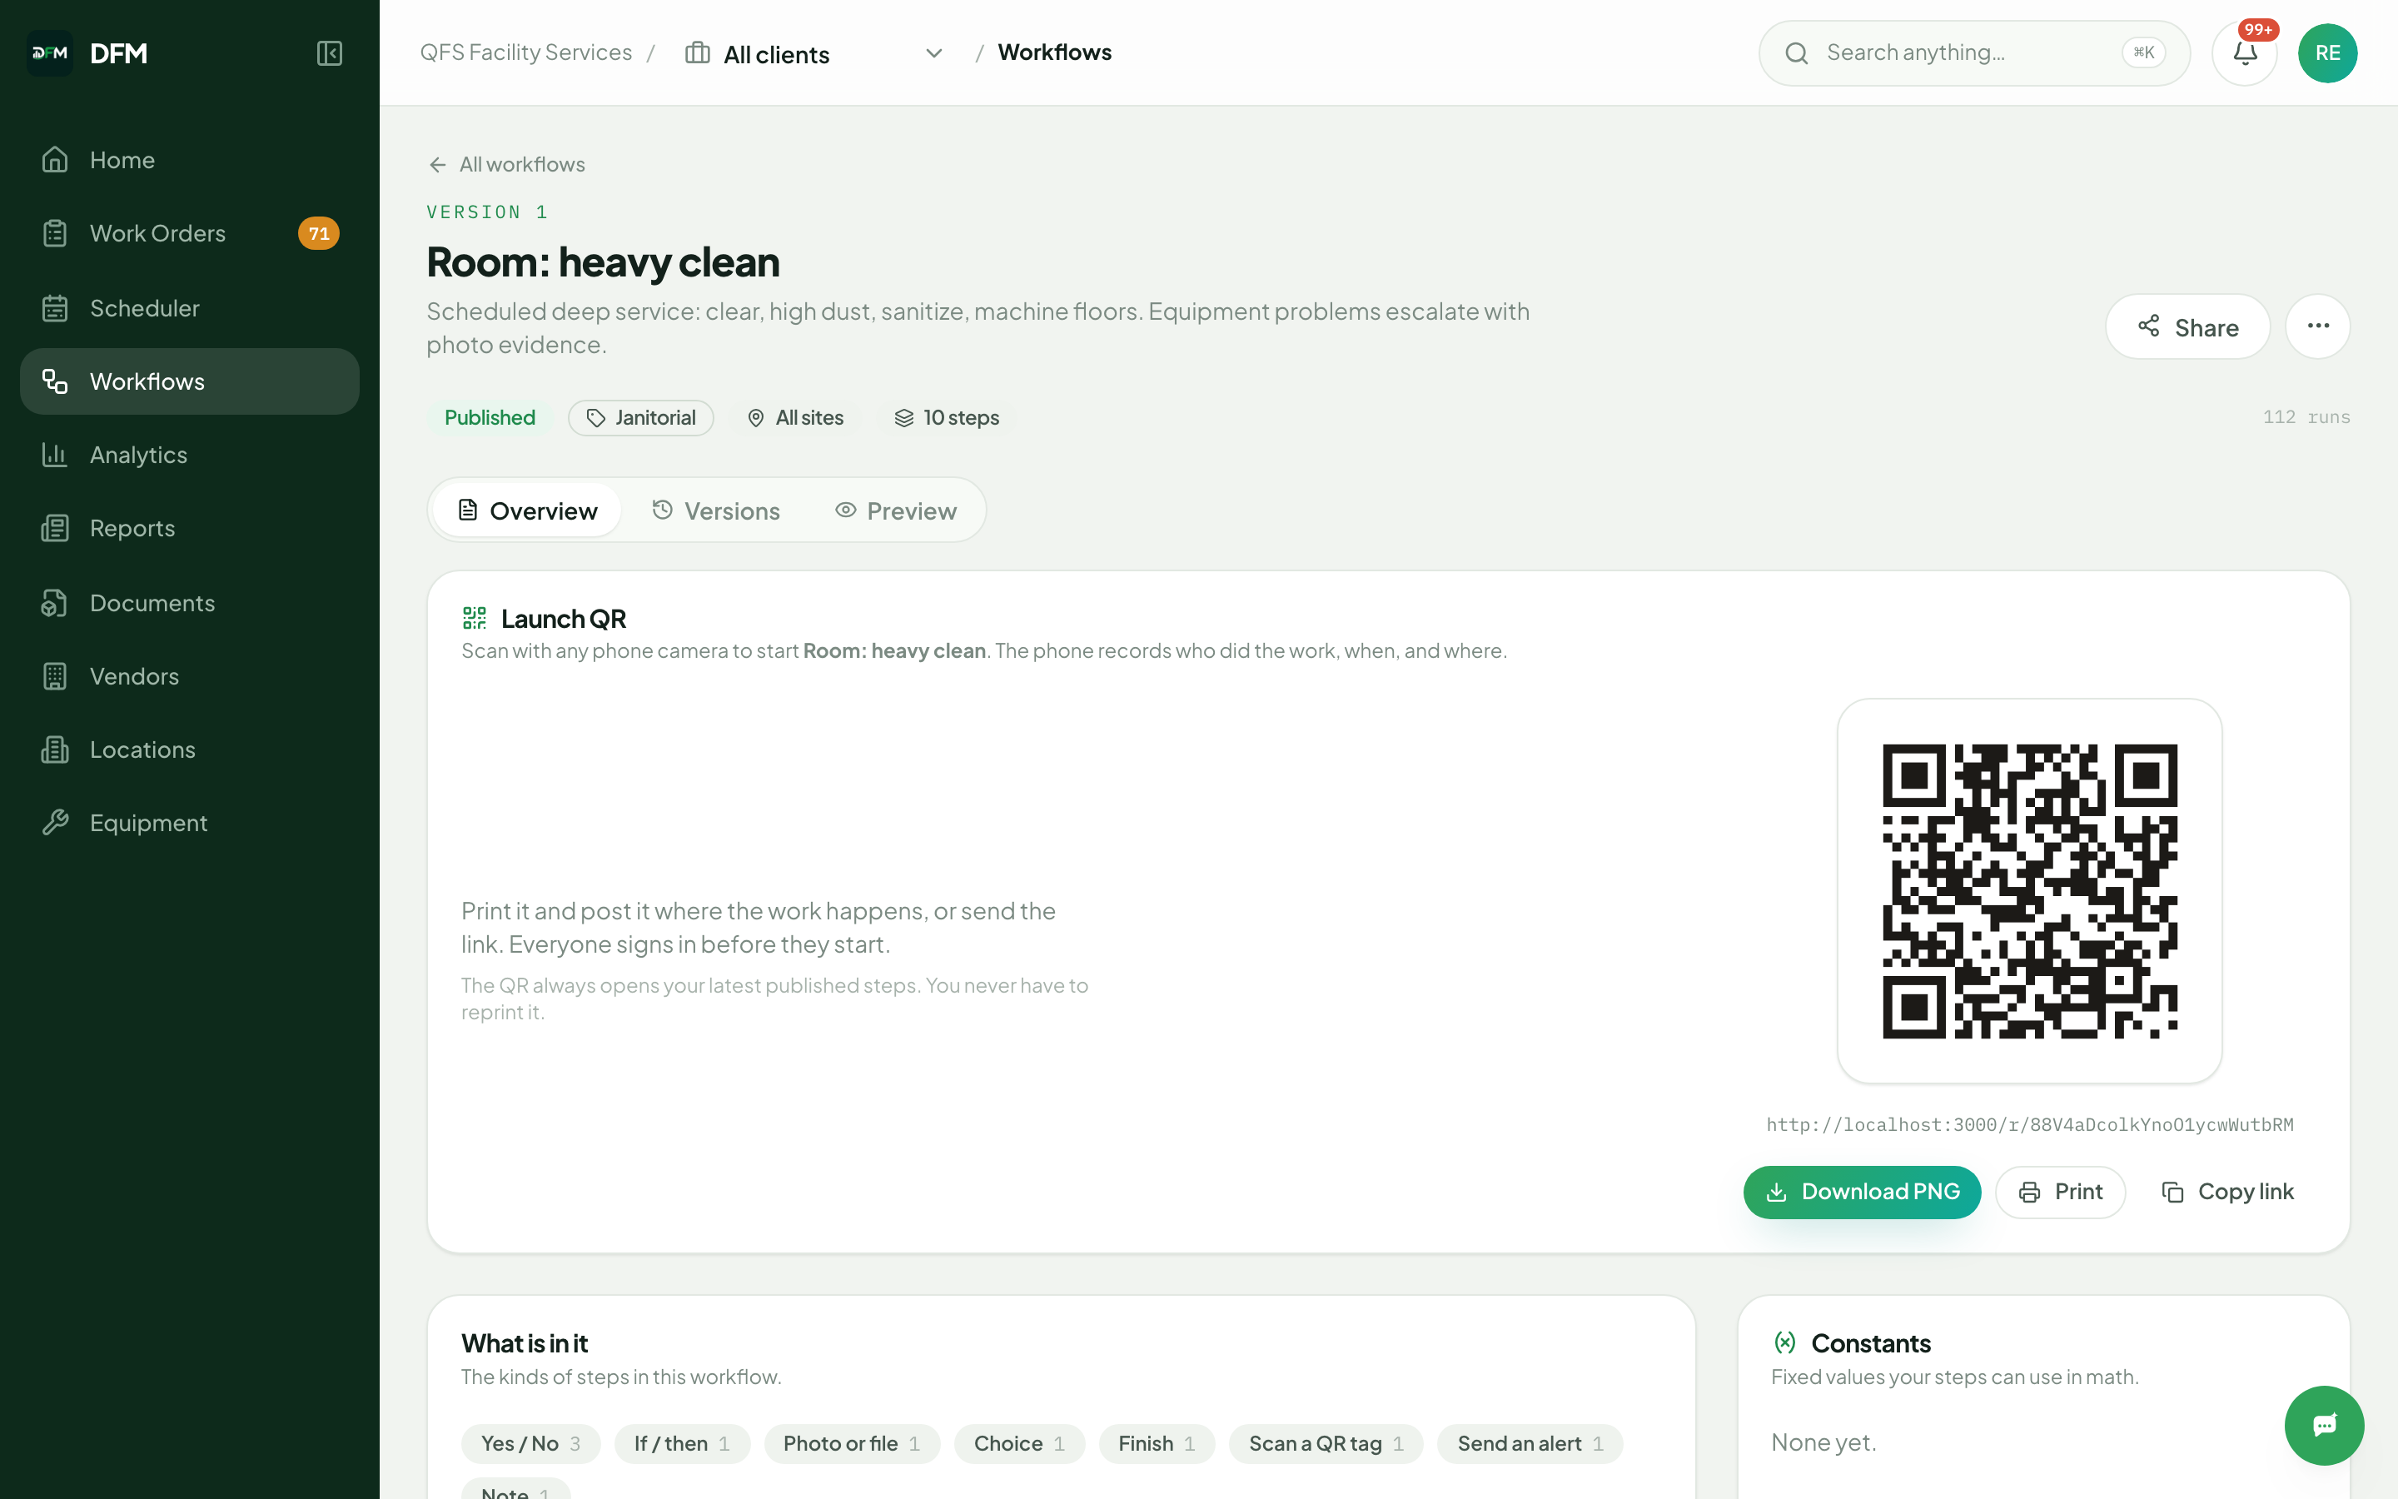Click the Published status badge
The width and height of the screenshot is (2398, 1499).
coord(490,417)
